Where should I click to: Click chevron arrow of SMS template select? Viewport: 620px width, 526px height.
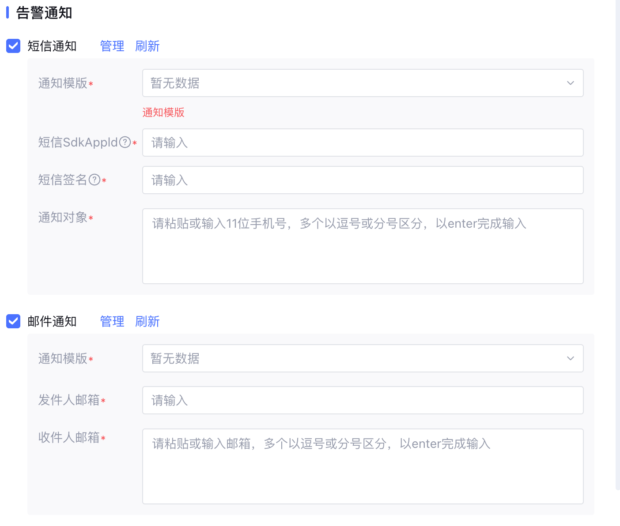(x=570, y=83)
